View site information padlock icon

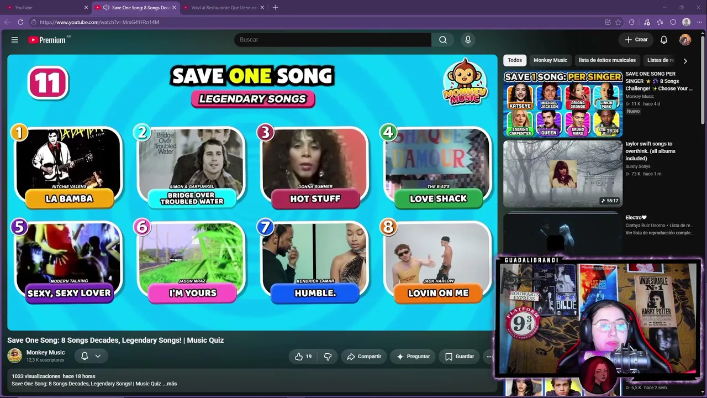pos(34,22)
